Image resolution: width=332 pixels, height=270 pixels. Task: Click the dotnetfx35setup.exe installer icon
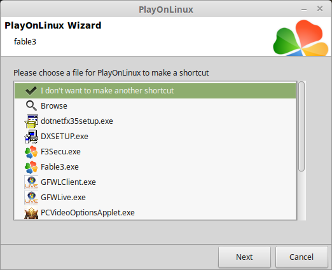pos(31,121)
